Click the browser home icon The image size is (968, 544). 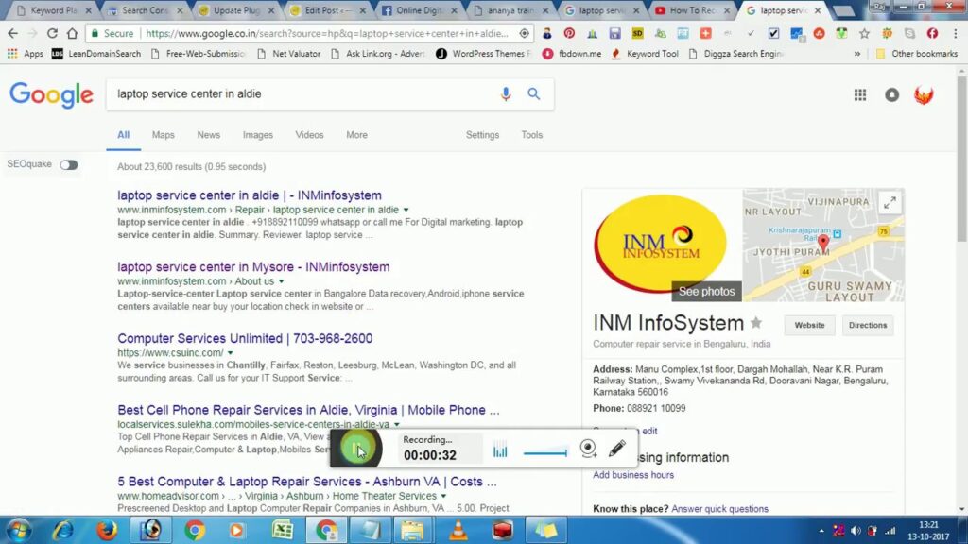tap(72, 33)
